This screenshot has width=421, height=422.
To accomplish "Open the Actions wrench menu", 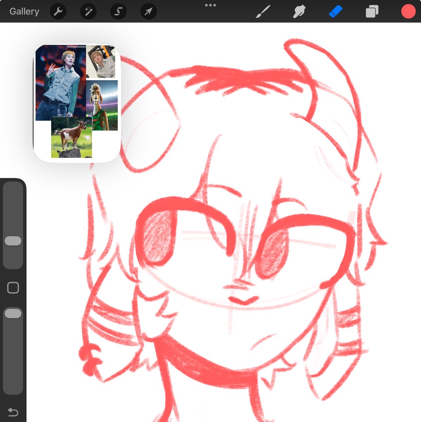I will tap(58, 12).
